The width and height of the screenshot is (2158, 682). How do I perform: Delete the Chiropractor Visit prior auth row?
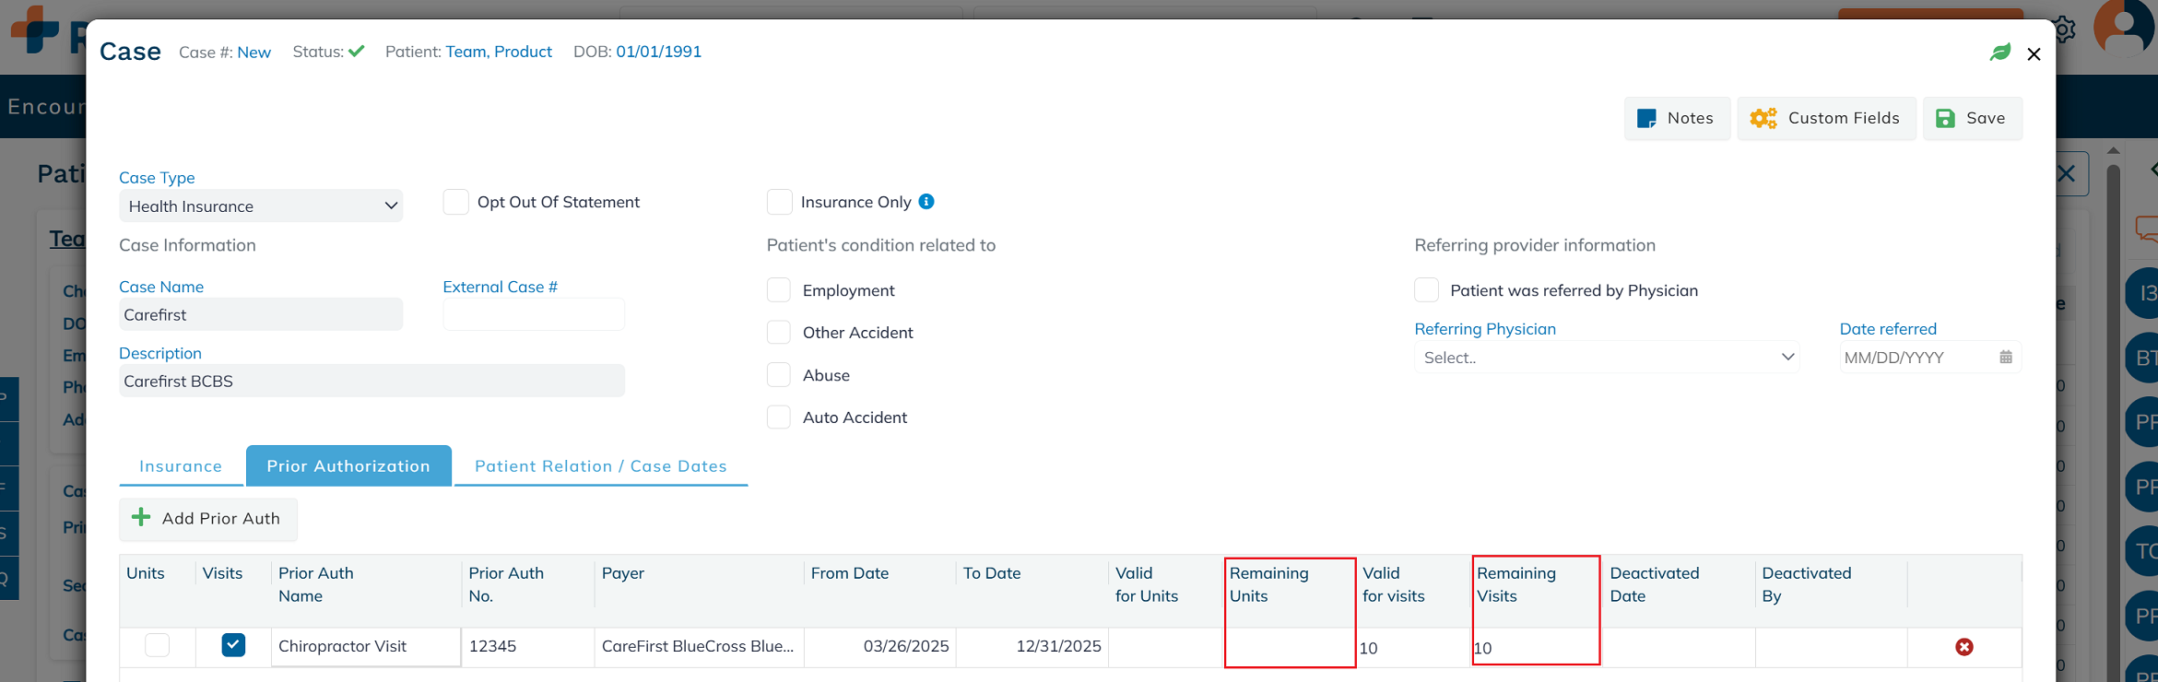coord(1963,647)
